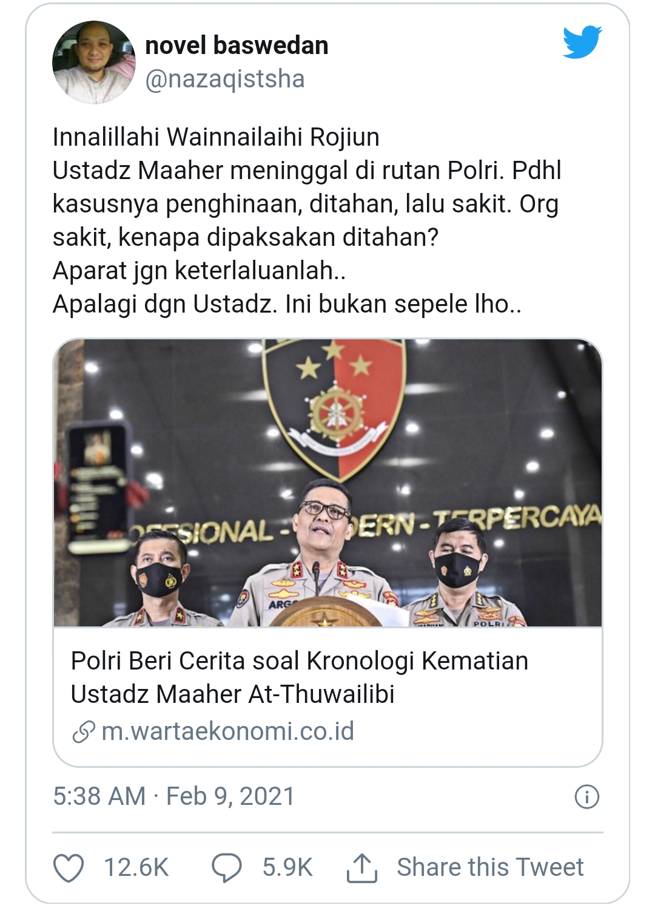The image size is (655, 919).
Task: Visit m.wartaekonomi.co.id link
Action: 227,731
